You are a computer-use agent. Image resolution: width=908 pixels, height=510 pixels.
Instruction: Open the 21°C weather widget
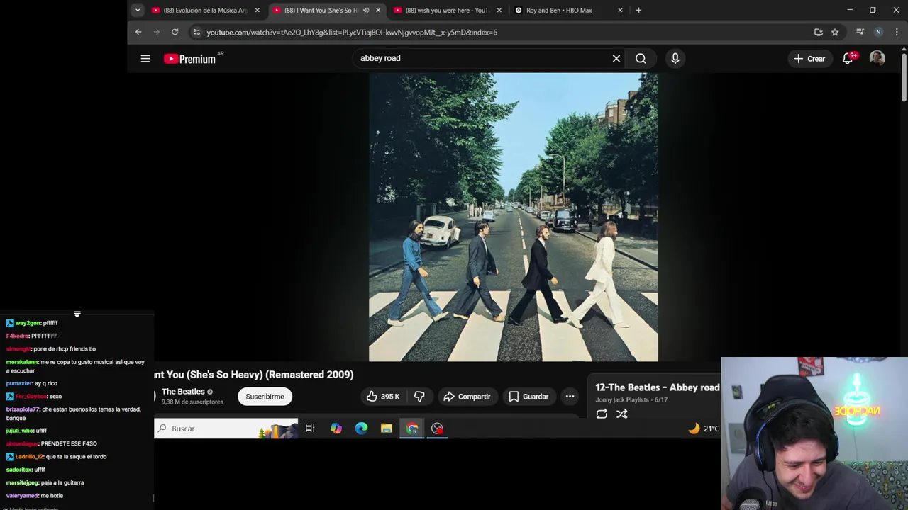point(704,429)
